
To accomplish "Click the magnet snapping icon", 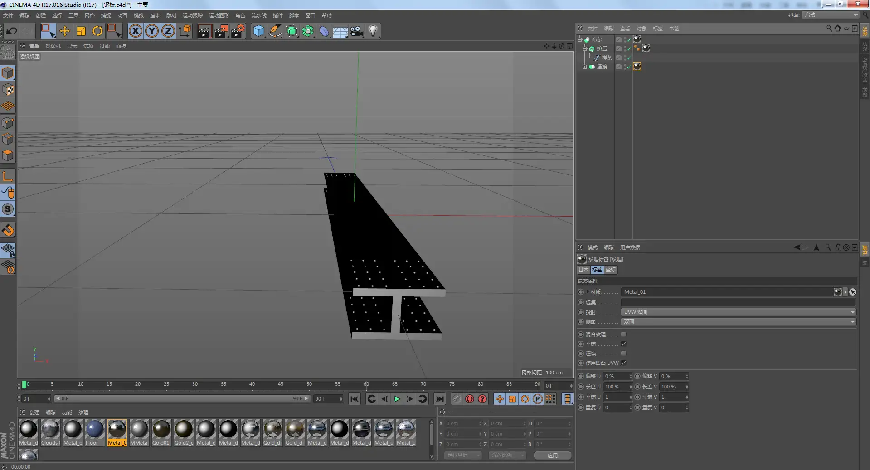I will point(8,230).
